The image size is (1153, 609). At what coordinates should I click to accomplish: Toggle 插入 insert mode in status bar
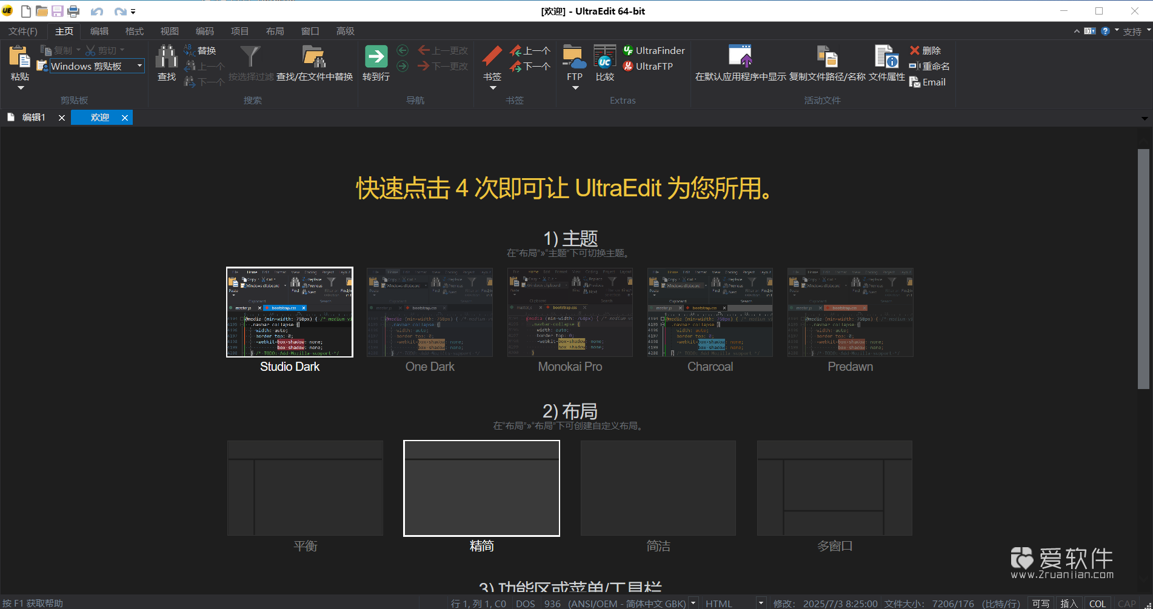[1069, 604]
